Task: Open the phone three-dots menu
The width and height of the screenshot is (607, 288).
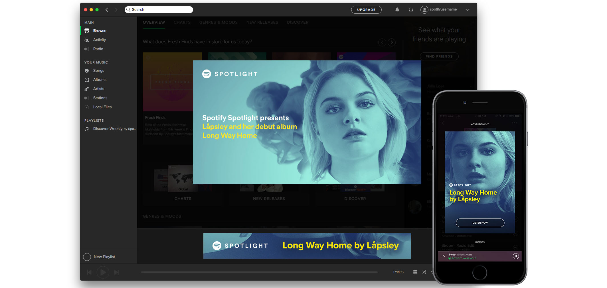Action: click(514, 123)
